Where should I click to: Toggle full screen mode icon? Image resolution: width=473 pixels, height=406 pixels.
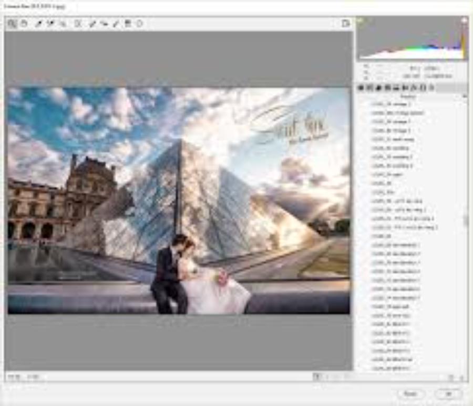pyautogui.click(x=345, y=23)
